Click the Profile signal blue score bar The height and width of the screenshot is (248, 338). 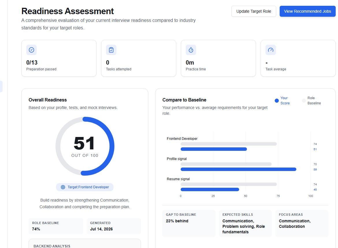coord(238,169)
